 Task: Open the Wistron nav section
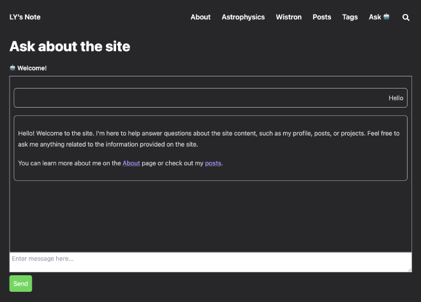(288, 17)
